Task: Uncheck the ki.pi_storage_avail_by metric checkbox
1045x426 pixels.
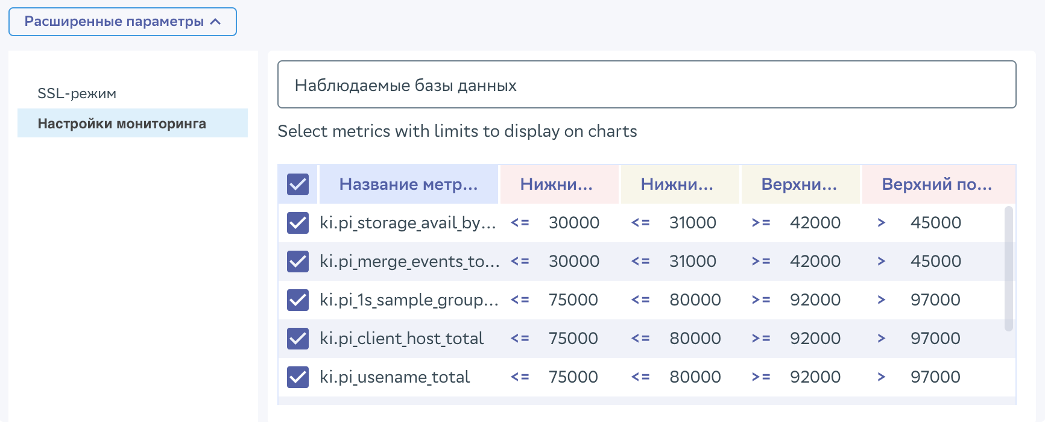Action: point(298,223)
